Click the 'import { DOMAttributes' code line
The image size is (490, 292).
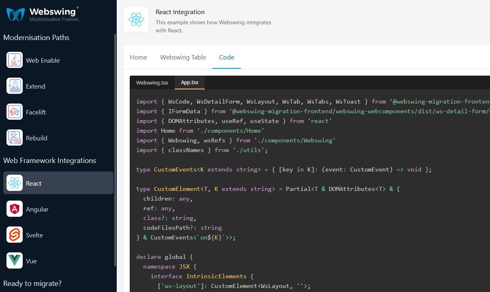[x=234, y=121]
